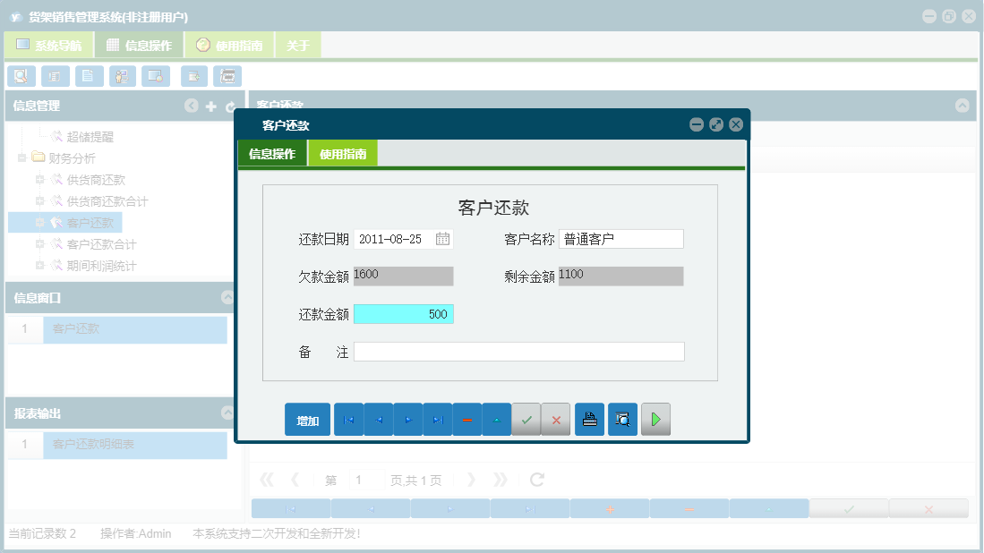This screenshot has width=984, height=553.
Task: Open the print preview icon
Action: coord(622,419)
